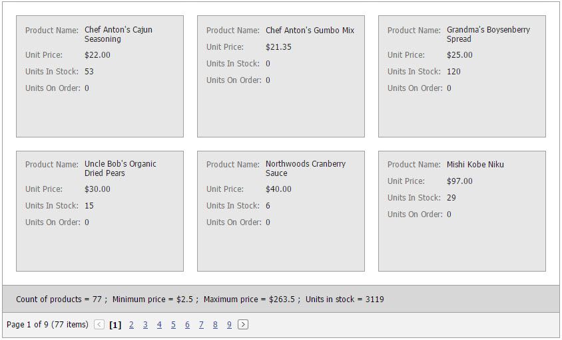Select the Mishi Kobe Niku card
This screenshot has height=340, width=562.
point(462,211)
